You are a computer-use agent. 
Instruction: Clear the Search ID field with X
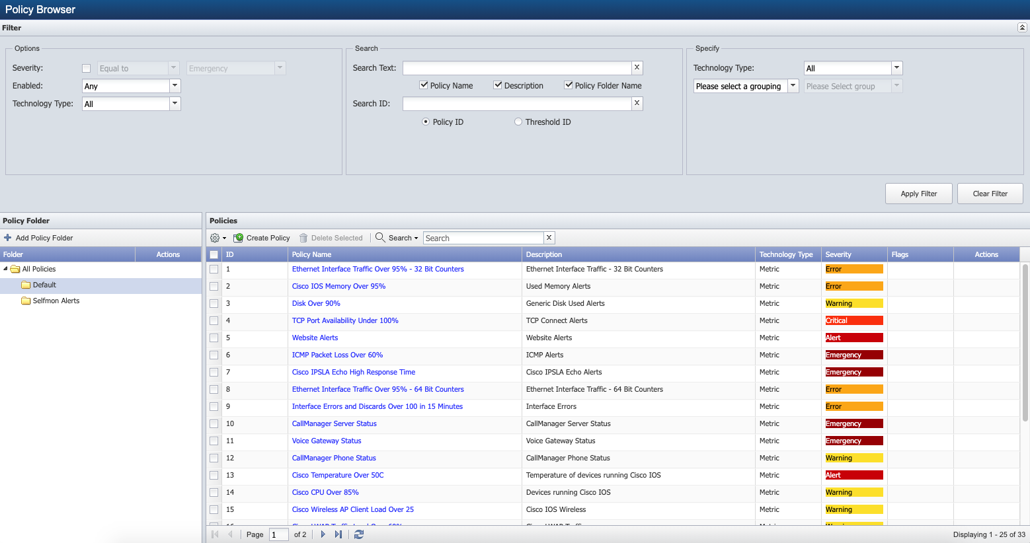click(637, 103)
